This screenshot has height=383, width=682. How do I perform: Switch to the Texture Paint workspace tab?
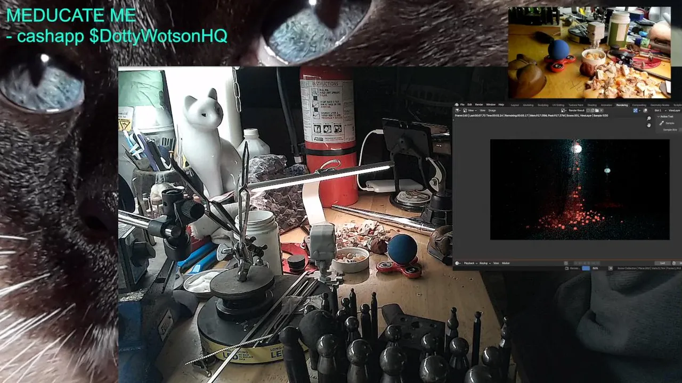tap(576, 105)
